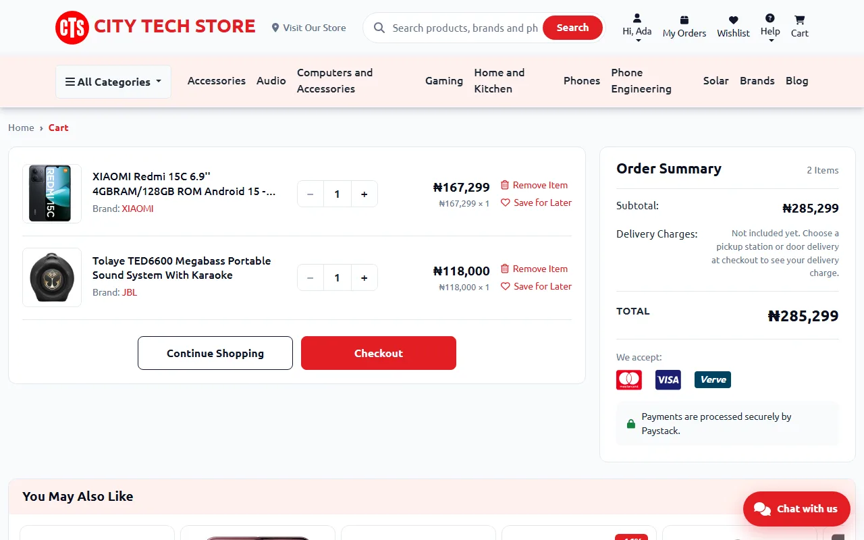Open My Orders box icon
The image size is (864, 540).
coord(684,20)
